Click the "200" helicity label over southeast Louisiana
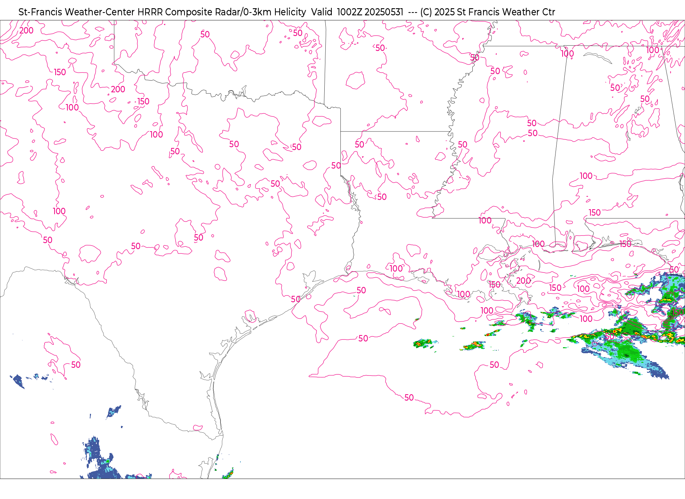This screenshot has width=685, height=499. click(523, 281)
